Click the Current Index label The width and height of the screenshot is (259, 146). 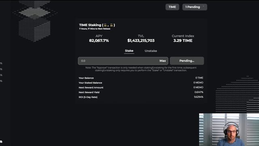[x=183, y=36]
